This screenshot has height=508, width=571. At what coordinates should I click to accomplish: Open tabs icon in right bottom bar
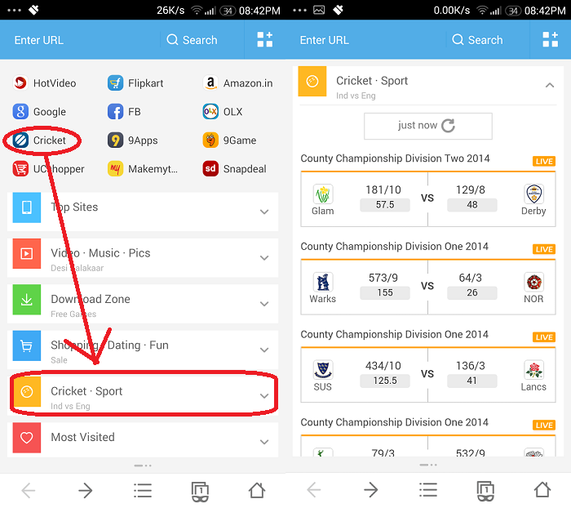click(485, 492)
